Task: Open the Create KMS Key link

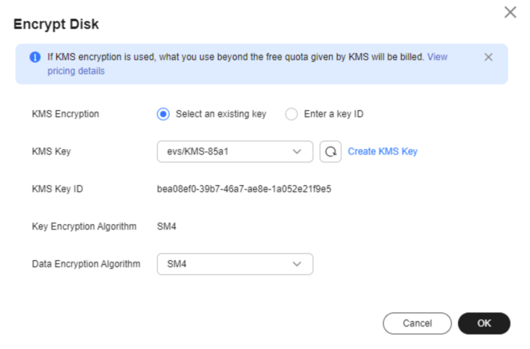Action: click(382, 151)
